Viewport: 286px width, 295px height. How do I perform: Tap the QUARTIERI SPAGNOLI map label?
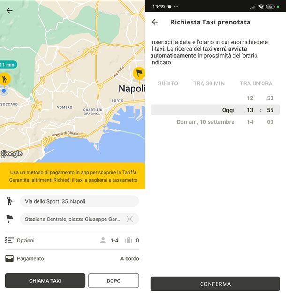pos(93,112)
